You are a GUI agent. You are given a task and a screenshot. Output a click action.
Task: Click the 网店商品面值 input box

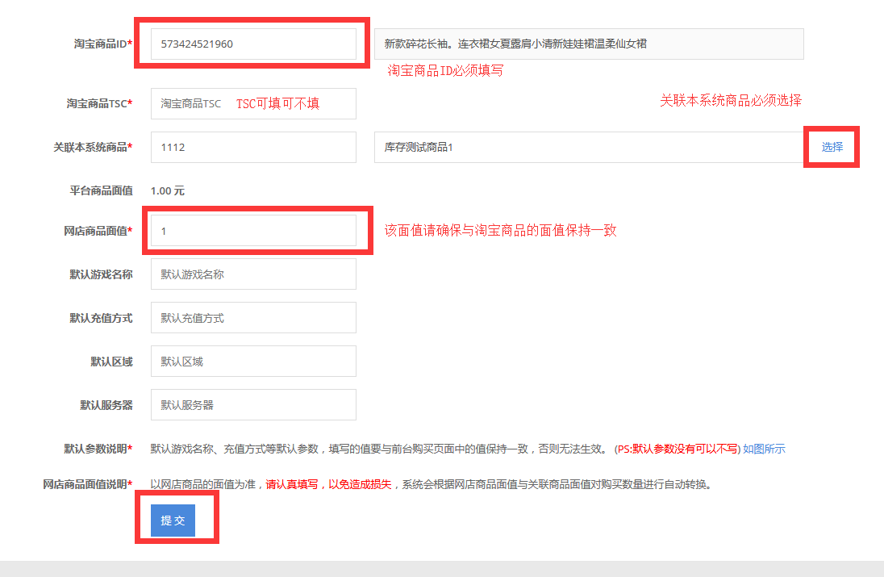(253, 231)
